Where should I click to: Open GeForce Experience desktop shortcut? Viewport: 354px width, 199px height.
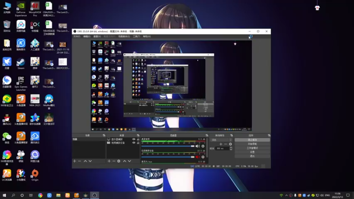[21, 9]
